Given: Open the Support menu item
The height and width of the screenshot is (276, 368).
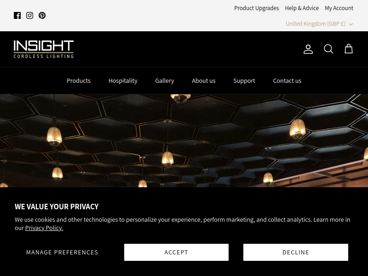Looking at the screenshot, I should (x=244, y=81).
